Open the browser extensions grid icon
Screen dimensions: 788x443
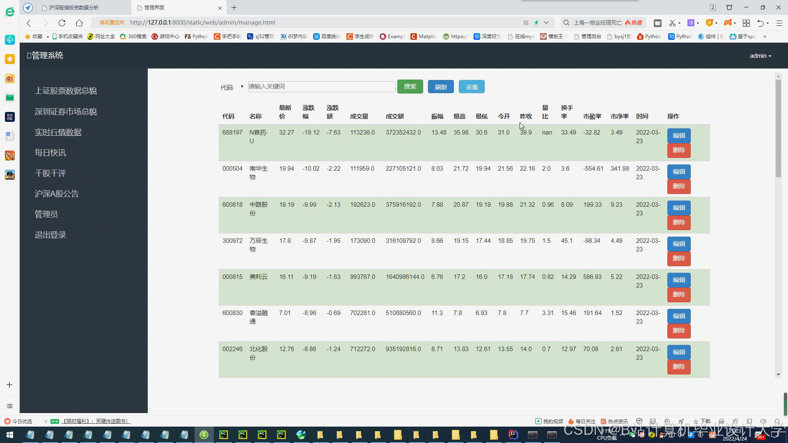(747, 23)
